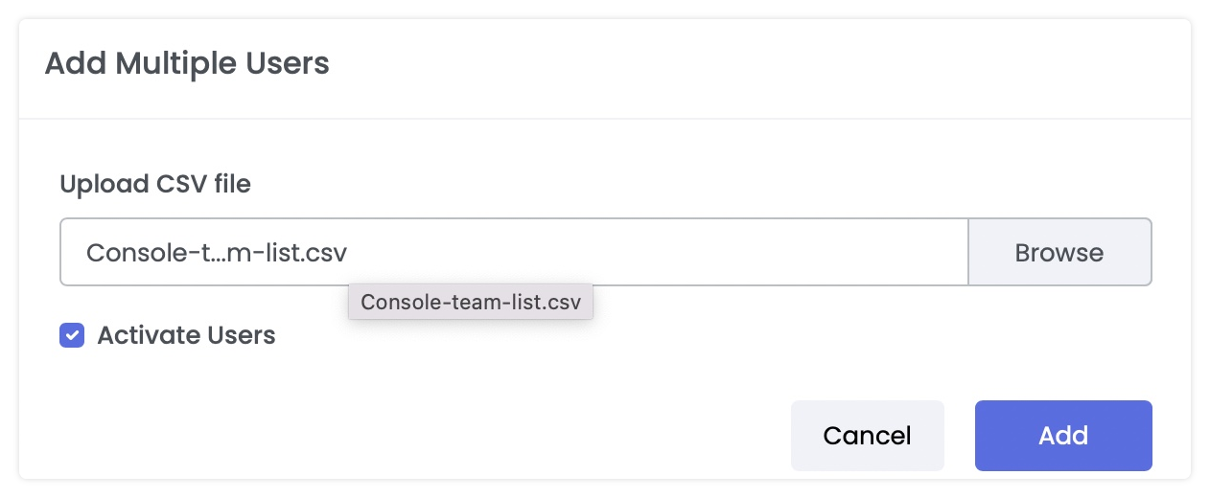Abort adding users via Cancel button
The image size is (1210, 498).
tap(867, 436)
